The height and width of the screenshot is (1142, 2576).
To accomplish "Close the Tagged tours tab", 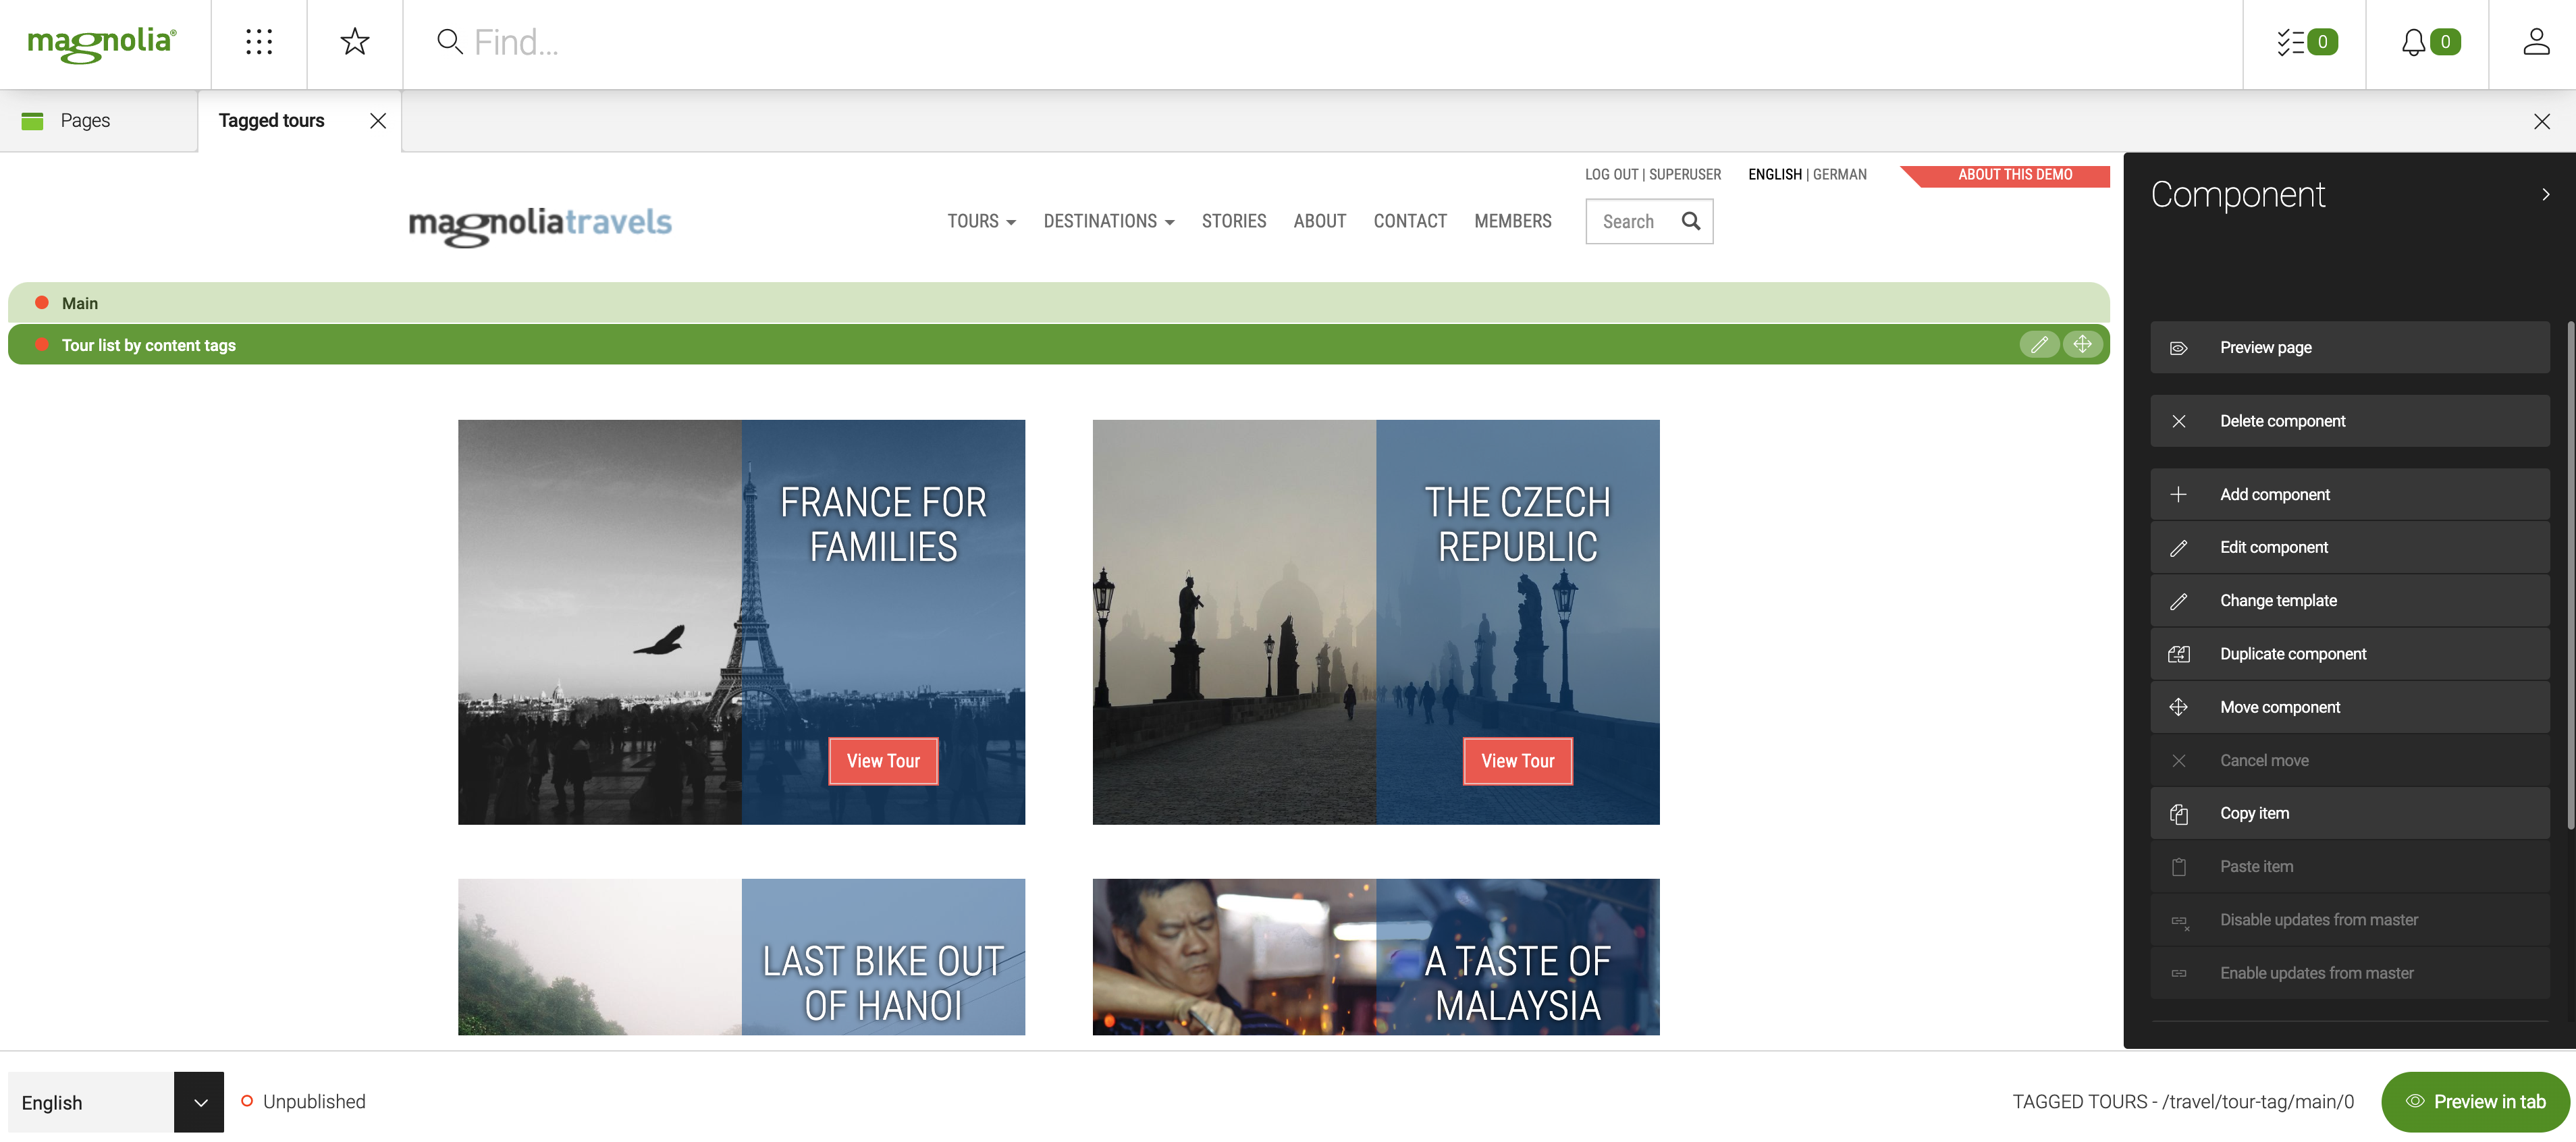I will pos(378,121).
